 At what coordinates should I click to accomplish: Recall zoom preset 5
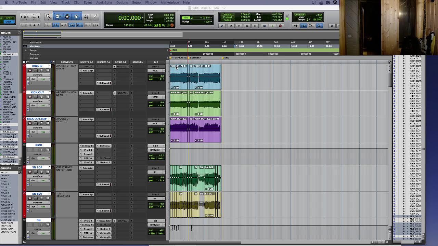click(x=38, y=25)
